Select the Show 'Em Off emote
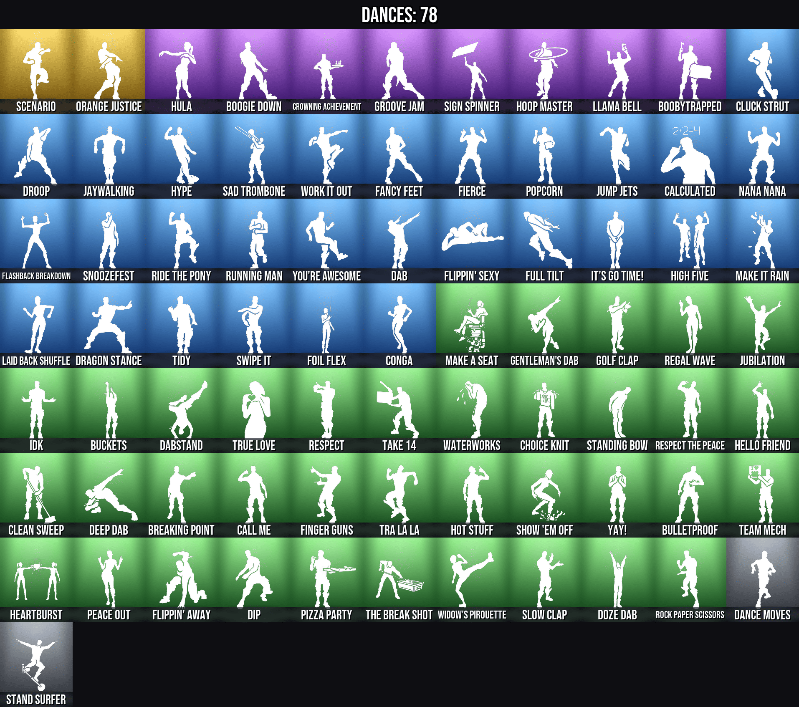This screenshot has width=799, height=707. 545,495
